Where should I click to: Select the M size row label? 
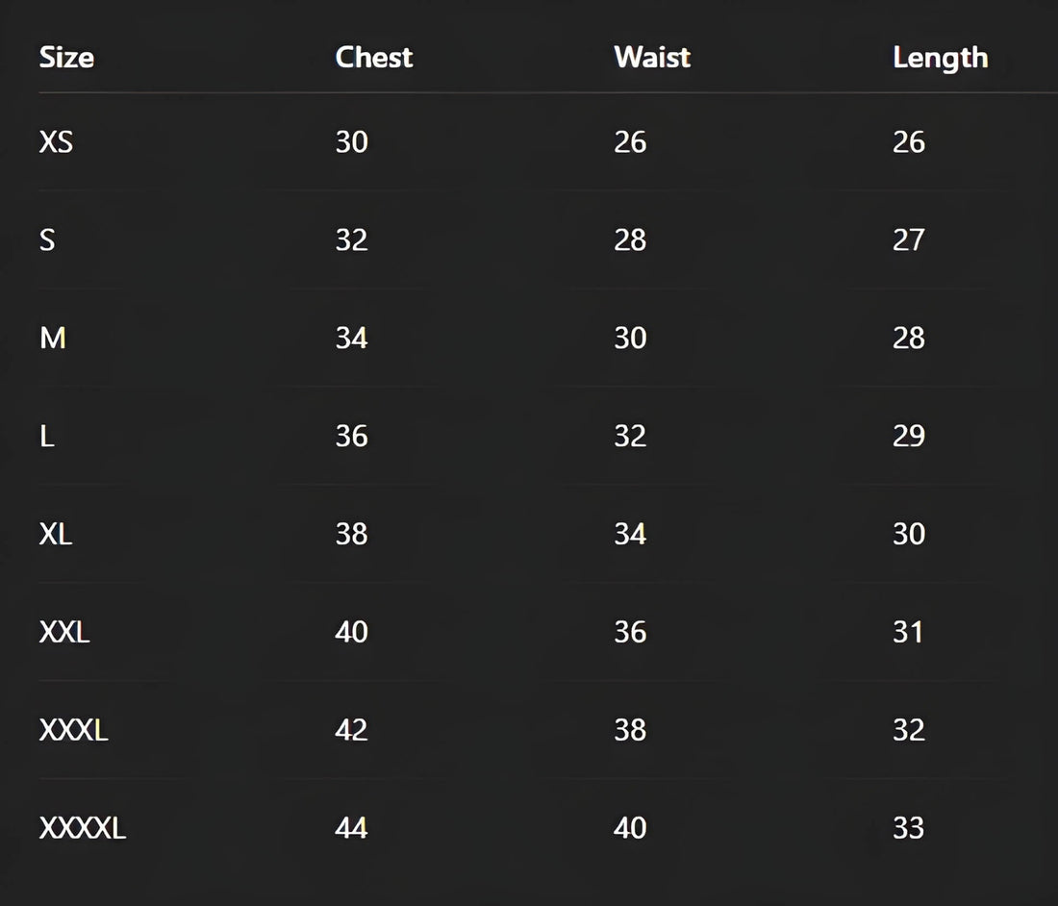tap(52, 338)
